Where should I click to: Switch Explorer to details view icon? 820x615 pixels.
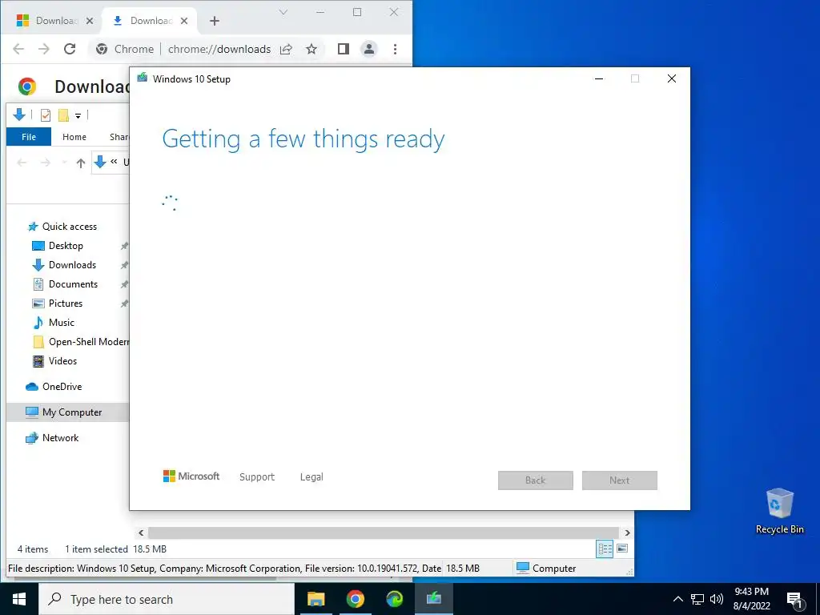605,549
